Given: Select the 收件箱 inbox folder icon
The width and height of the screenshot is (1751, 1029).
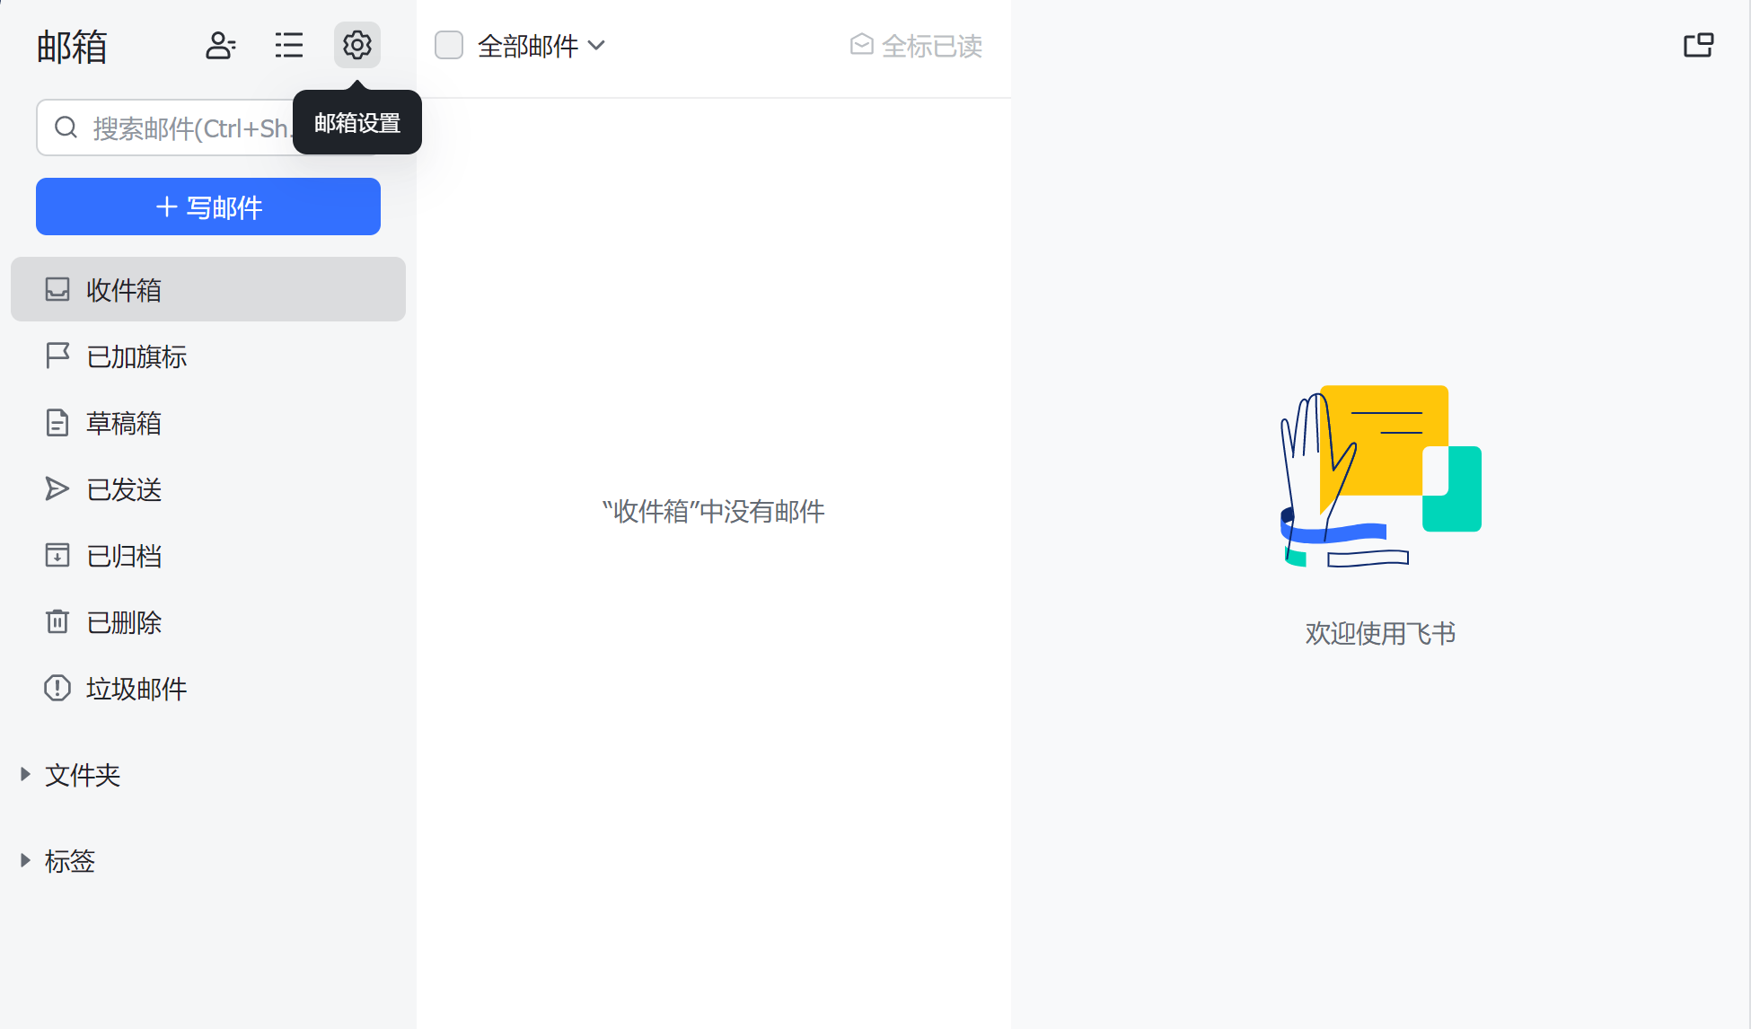Looking at the screenshot, I should pos(57,289).
